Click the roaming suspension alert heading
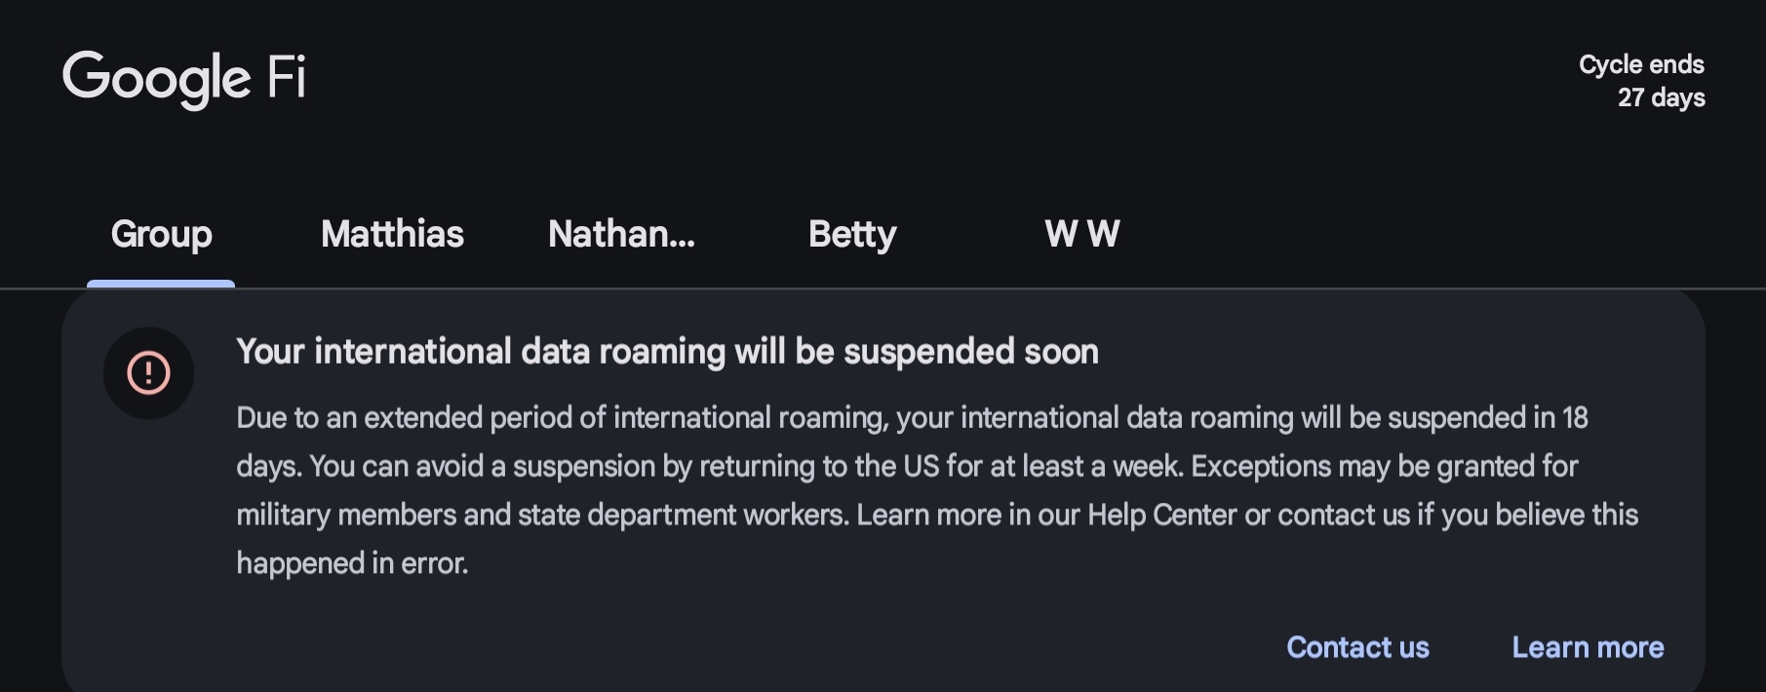The height and width of the screenshot is (692, 1766). tap(667, 351)
